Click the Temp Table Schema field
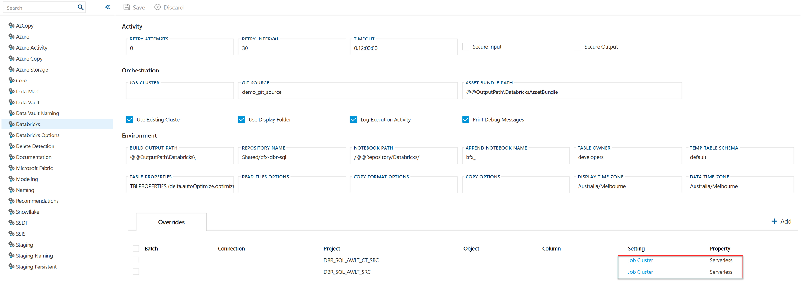809x281 pixels. (740, 156)
